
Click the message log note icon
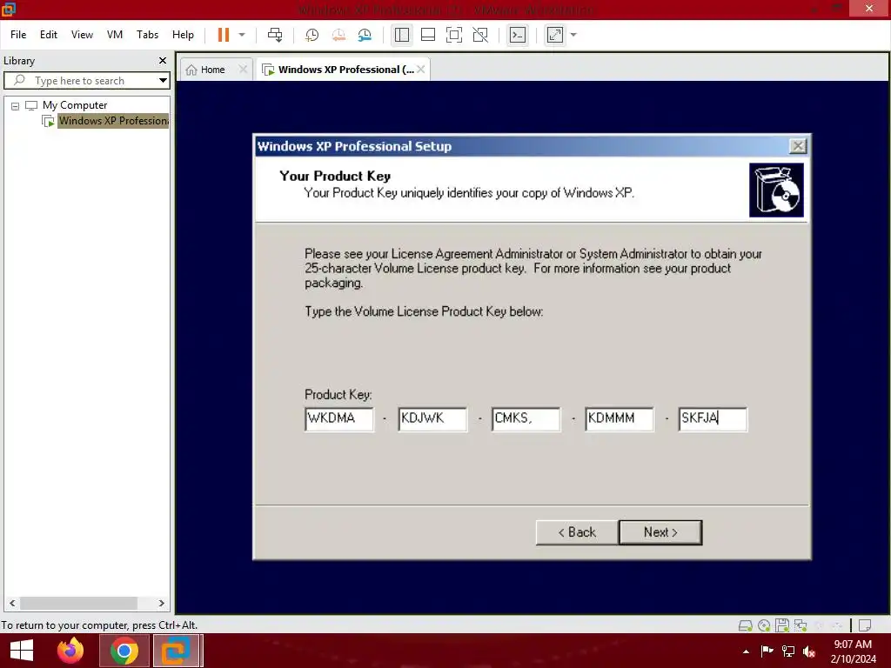865,626
